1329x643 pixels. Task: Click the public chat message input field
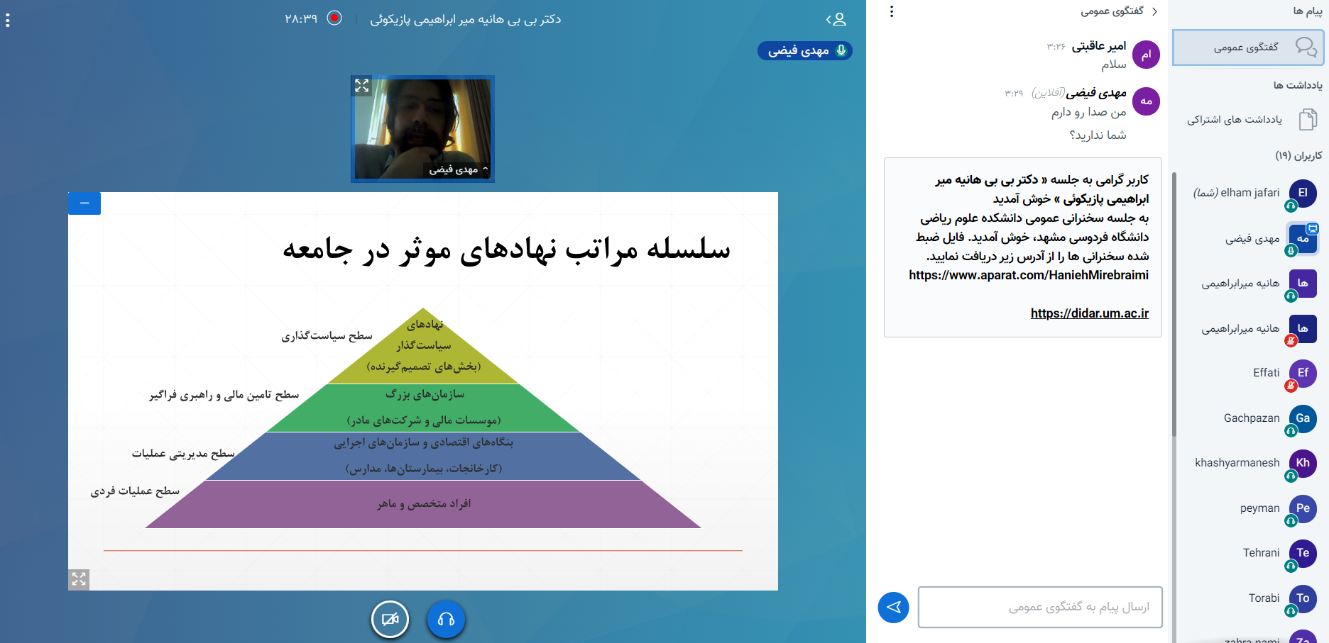coord(1040,607)
